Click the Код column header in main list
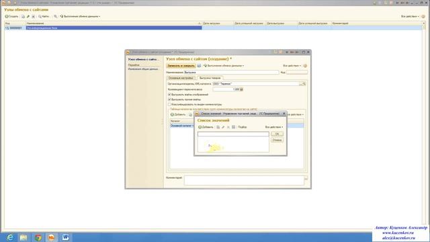The height and width of the screenshot is (242, 430). [15, 24]
